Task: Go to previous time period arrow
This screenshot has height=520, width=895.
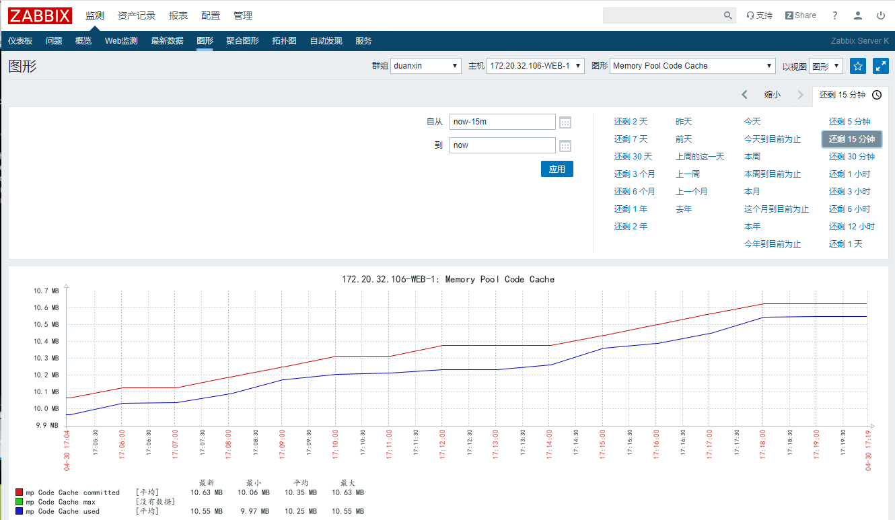Action: 744,95
